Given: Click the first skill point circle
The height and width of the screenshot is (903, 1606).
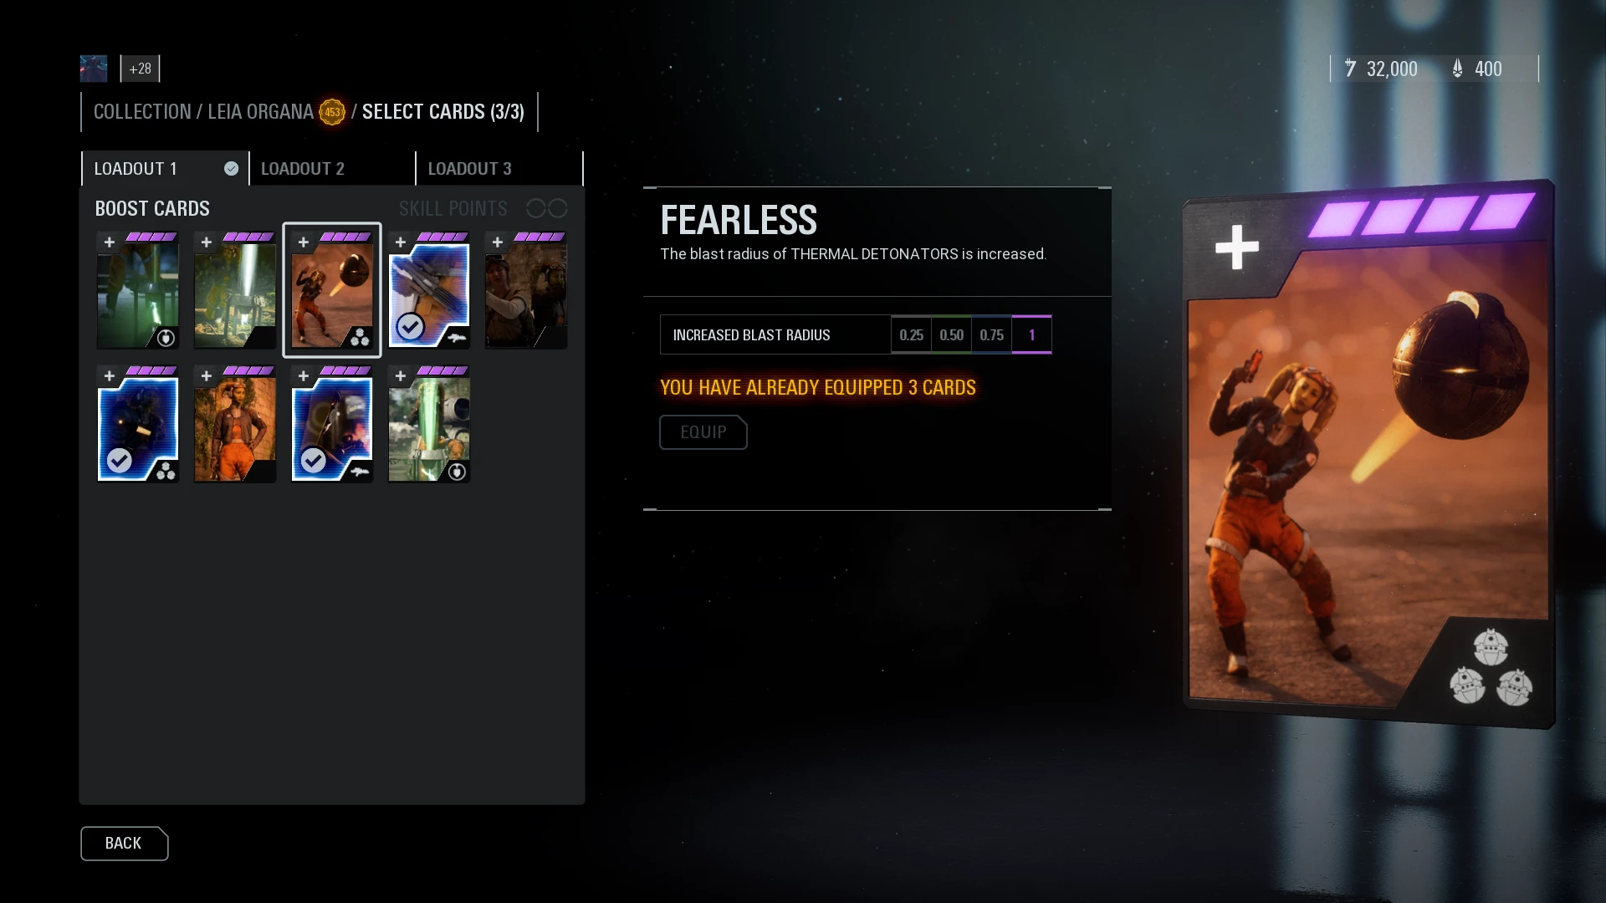Looking at the screenshot, I should (x=535, y=208).
